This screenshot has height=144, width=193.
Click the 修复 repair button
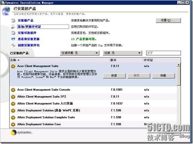point(114,76)
